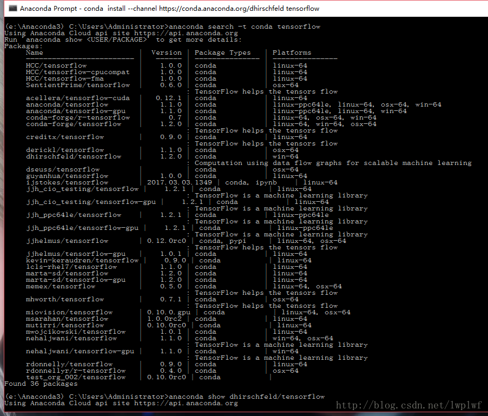Select 'guyanhua/tensorflow' package name
This screenshot has height=416, width=488.
click(x=67, y=176)
